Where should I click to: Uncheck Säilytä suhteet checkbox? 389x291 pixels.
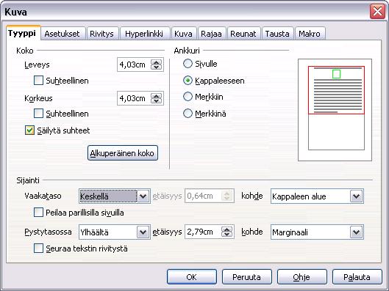click(x=29, y=130)
